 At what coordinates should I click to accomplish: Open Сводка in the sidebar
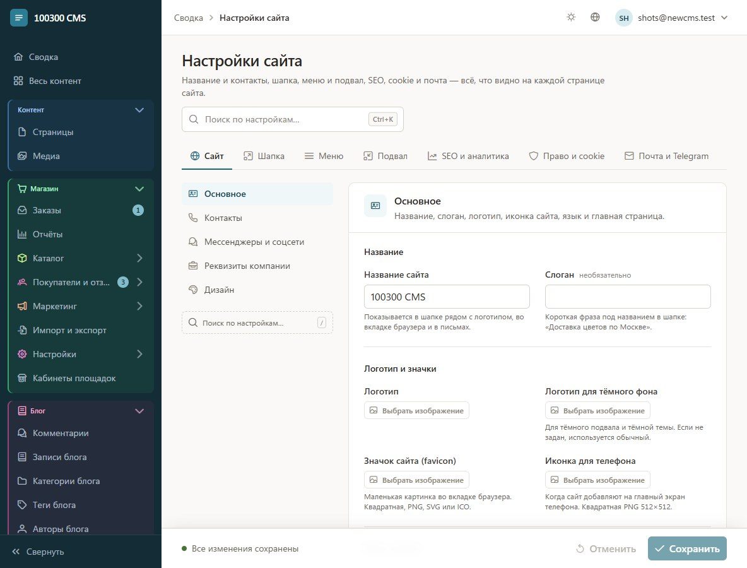[x=81, y=57]
